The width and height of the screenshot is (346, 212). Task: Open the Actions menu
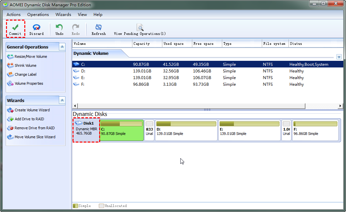[x=13, y=15]
